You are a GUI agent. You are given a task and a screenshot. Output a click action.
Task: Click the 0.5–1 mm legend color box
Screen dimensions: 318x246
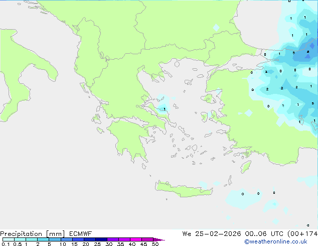pyautogui.click(x=20, y=239)
